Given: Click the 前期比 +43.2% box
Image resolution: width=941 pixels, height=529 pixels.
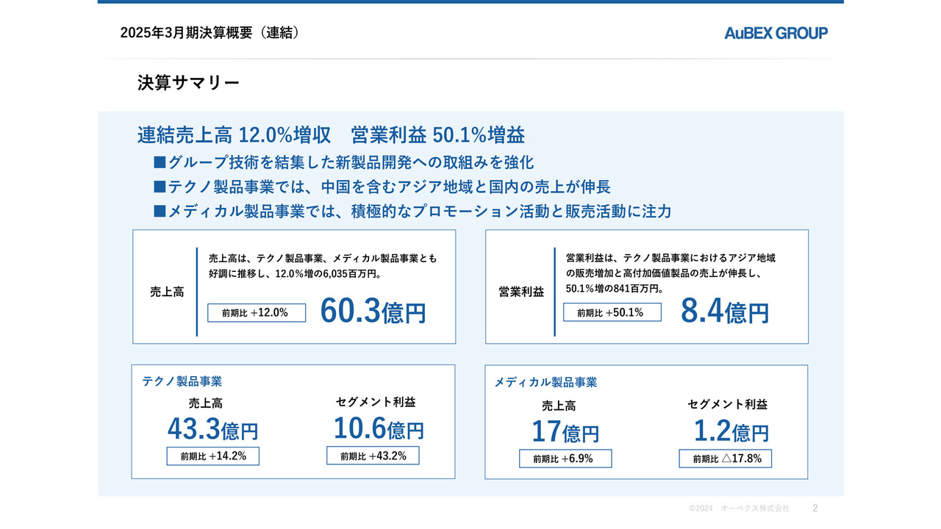Looking at the screenshot, I should (373, 456).
